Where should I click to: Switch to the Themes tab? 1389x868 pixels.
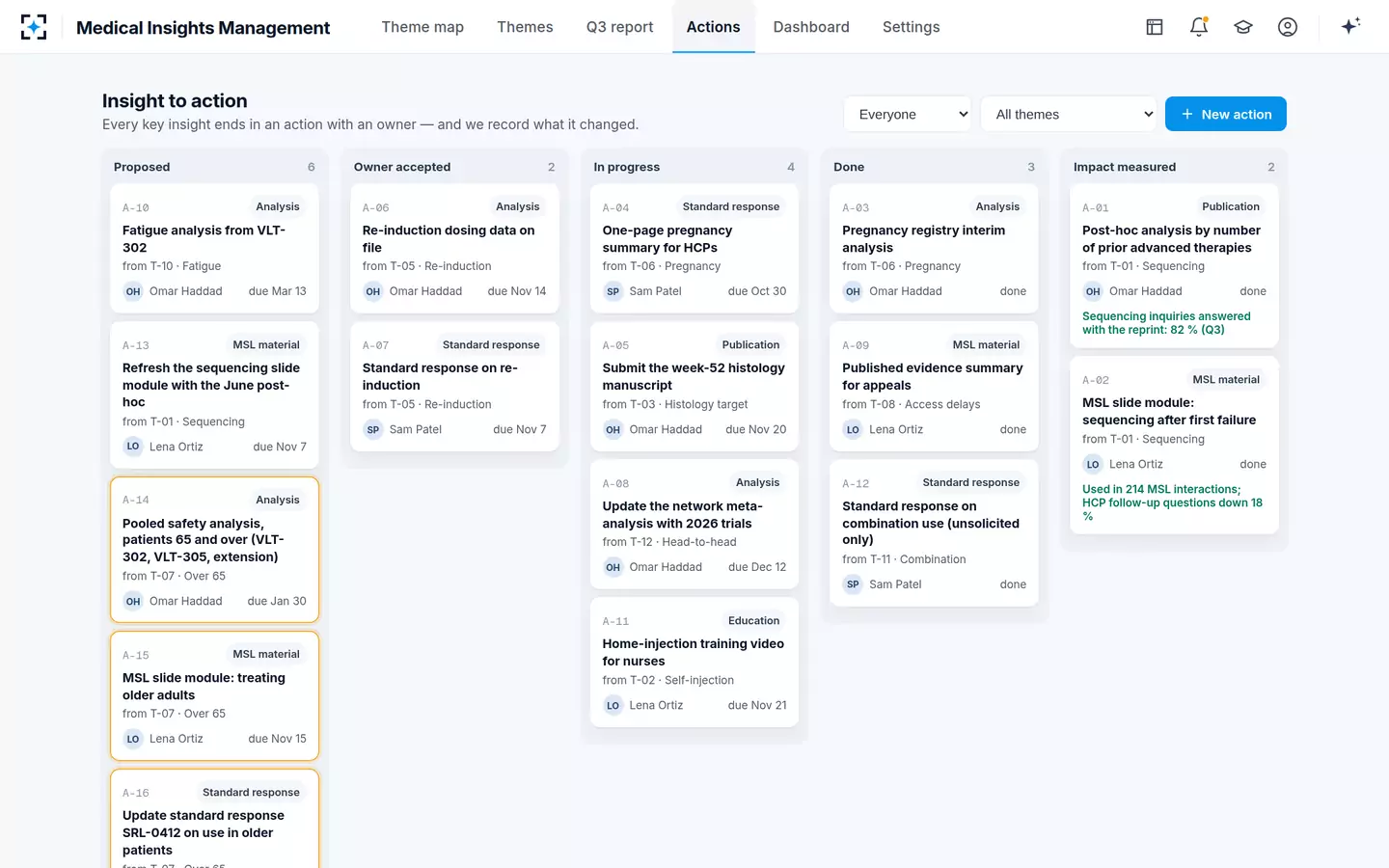tap(525, 27)
